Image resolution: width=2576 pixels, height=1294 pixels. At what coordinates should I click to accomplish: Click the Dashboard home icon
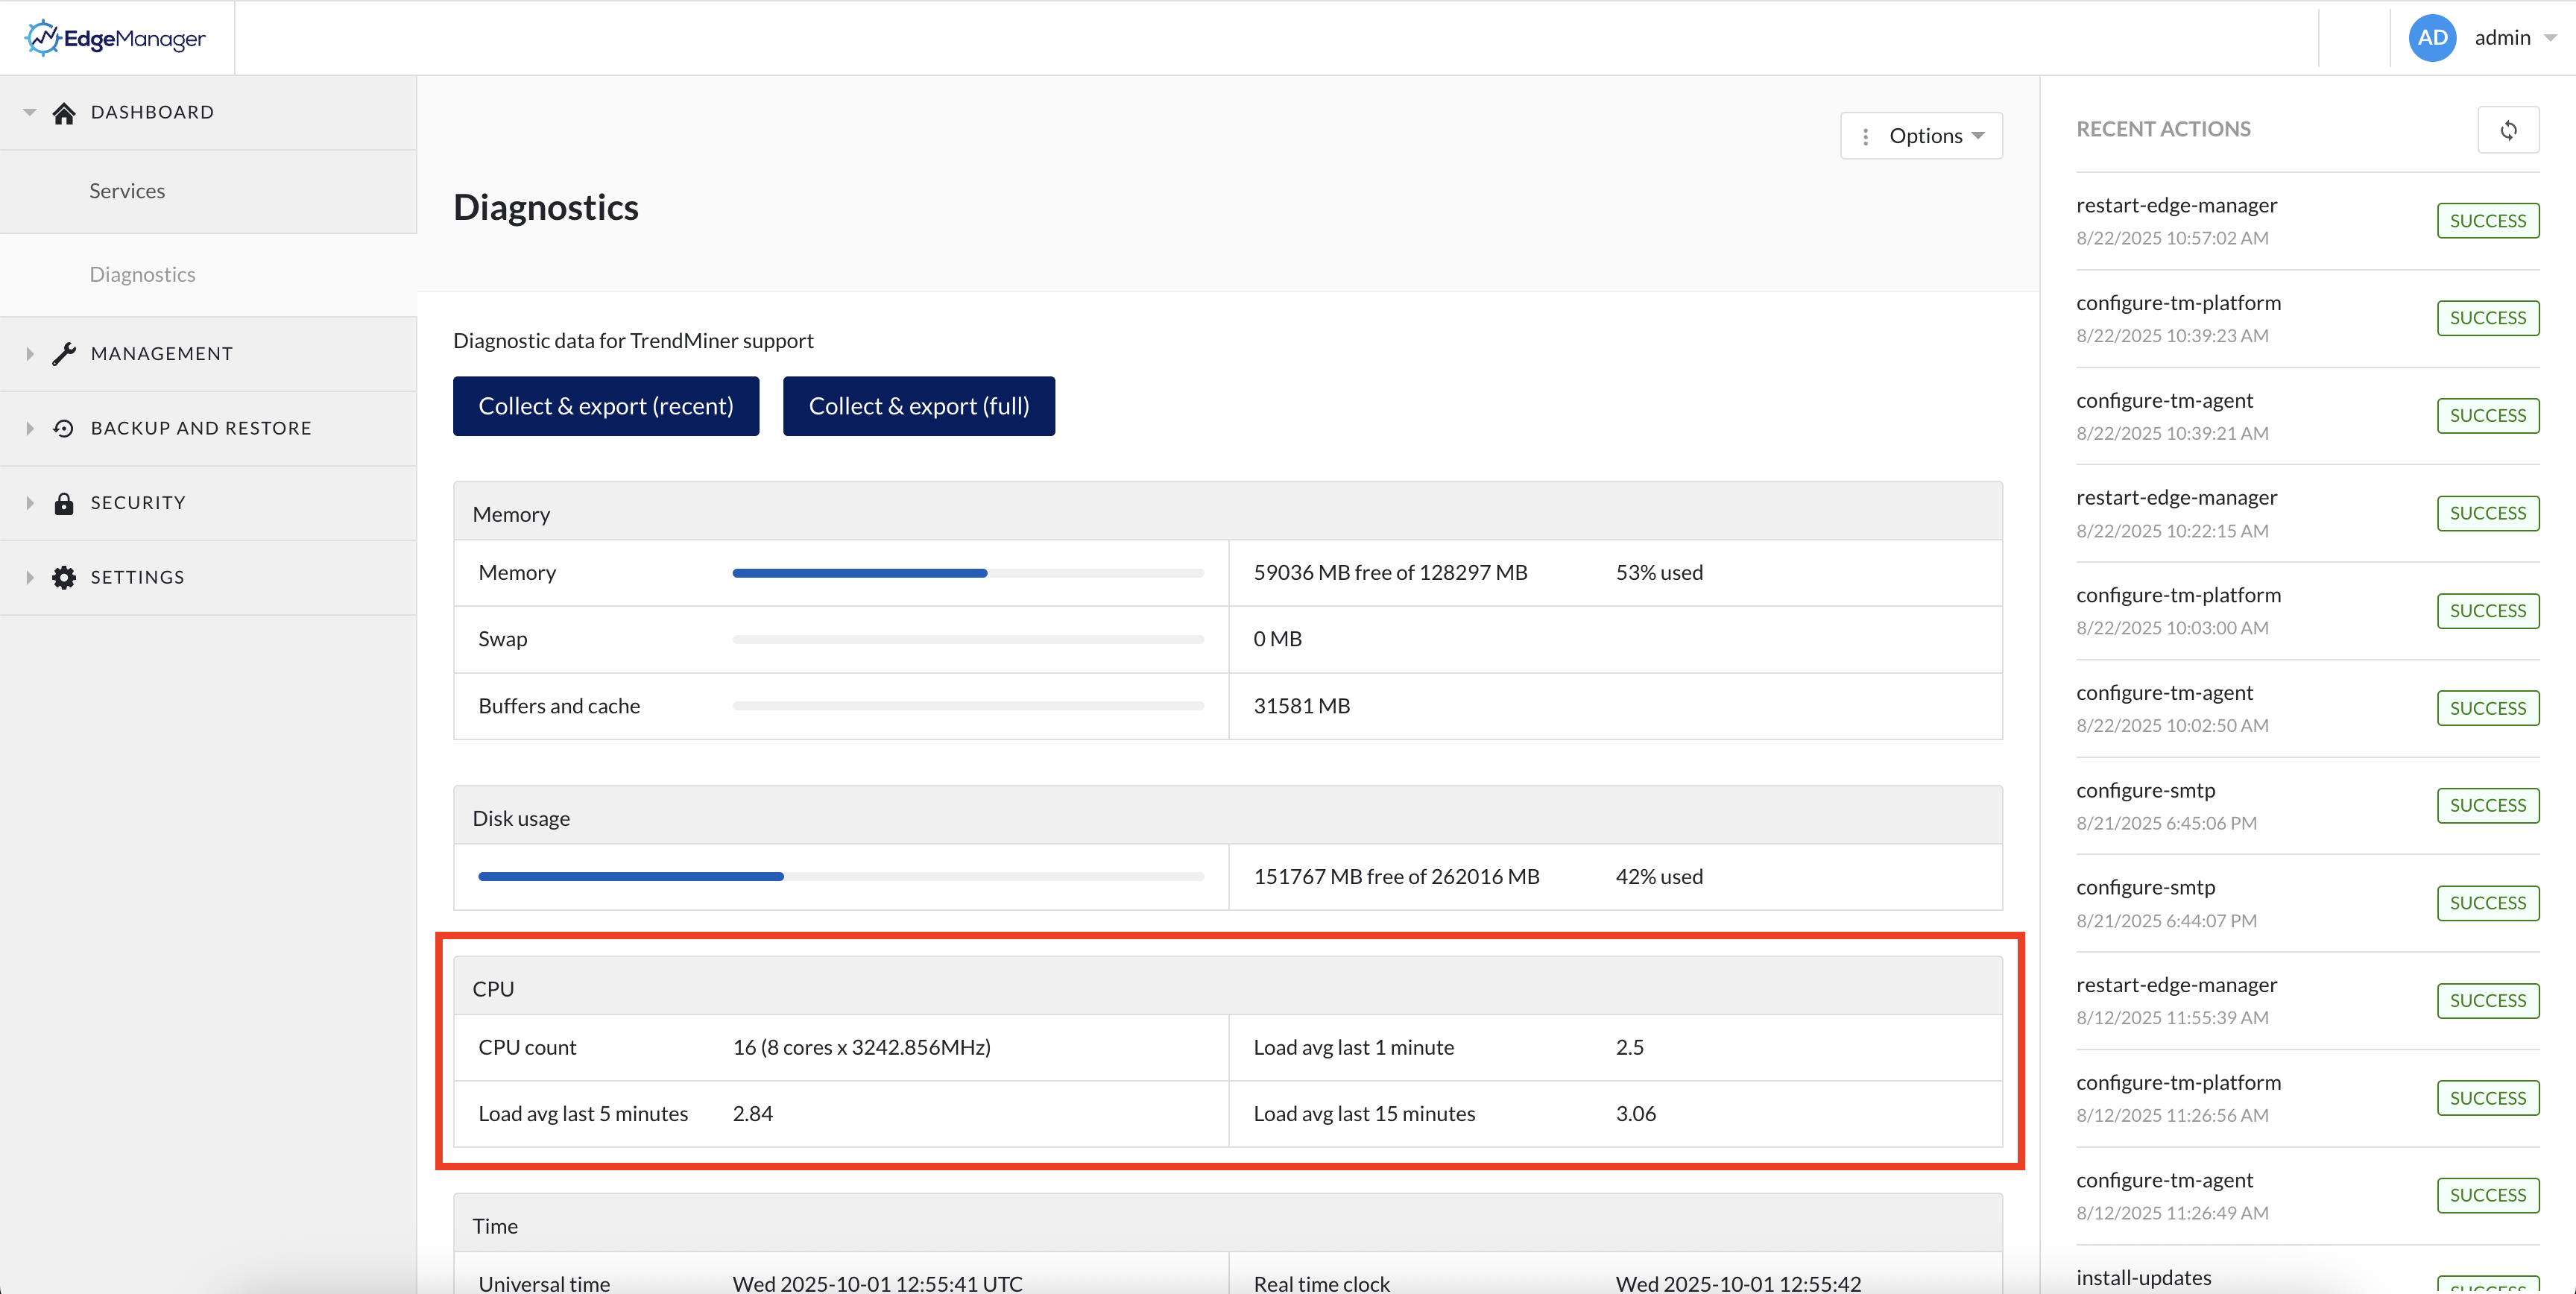[64, 113]
